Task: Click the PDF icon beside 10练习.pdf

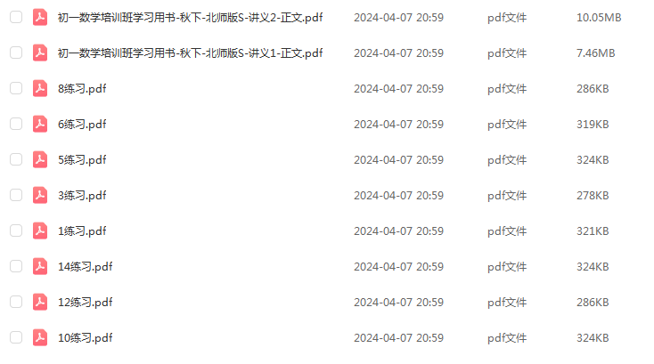Action: click(x=40, y=337)
